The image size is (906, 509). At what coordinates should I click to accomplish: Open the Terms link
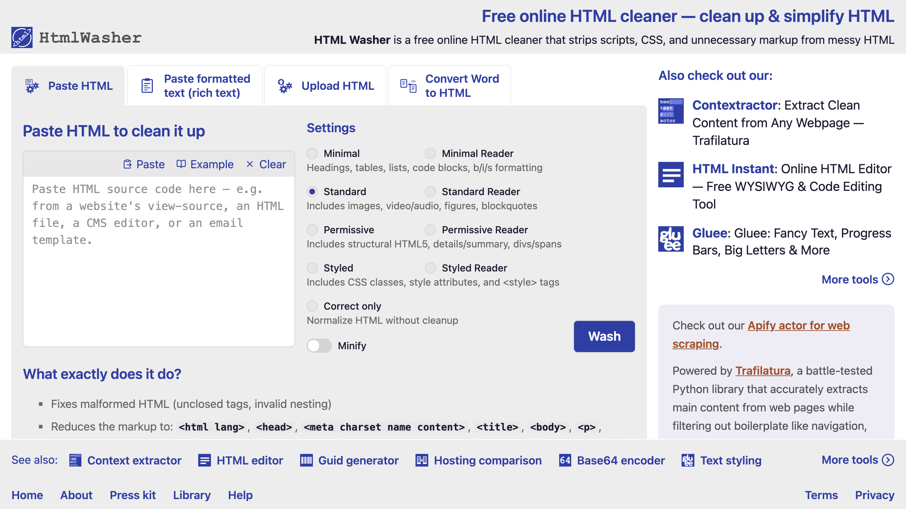821,495
